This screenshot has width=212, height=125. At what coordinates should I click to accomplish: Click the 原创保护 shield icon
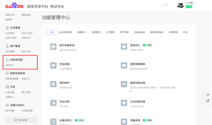53,84
